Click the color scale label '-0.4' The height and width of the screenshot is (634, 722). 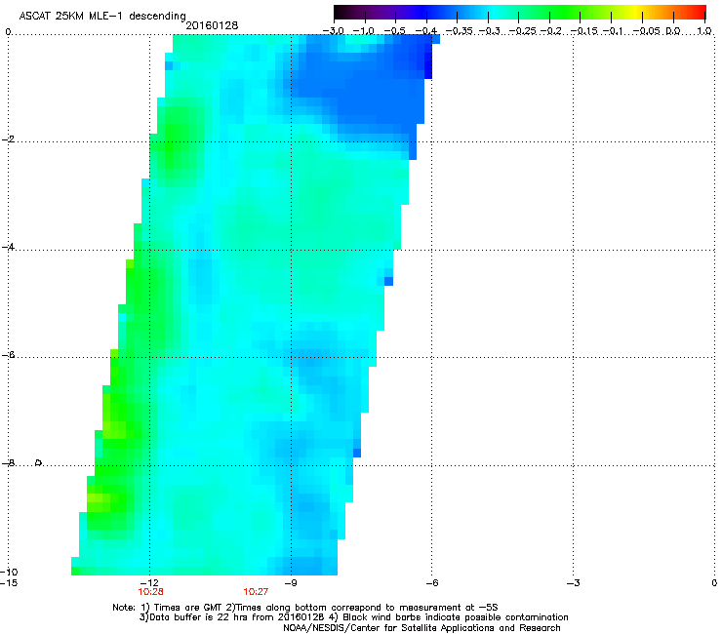tap(426, 31)
